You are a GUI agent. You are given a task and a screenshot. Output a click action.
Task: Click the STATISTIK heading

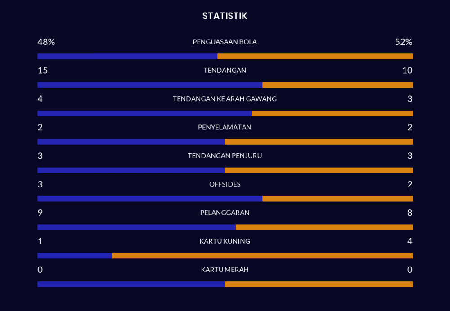225,16
